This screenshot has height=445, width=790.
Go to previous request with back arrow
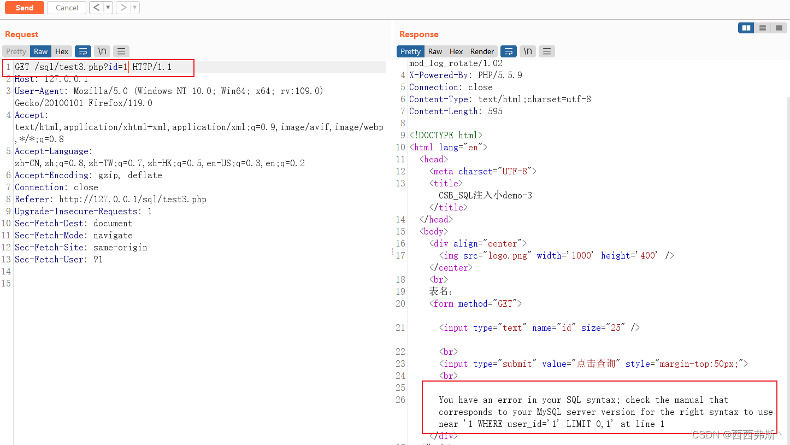click(x=96, y=8)
